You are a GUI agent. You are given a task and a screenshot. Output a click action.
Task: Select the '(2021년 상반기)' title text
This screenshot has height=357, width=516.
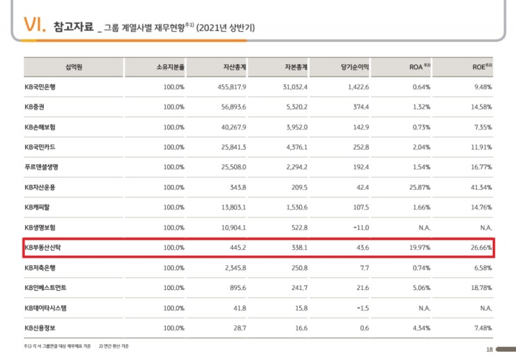225,28
